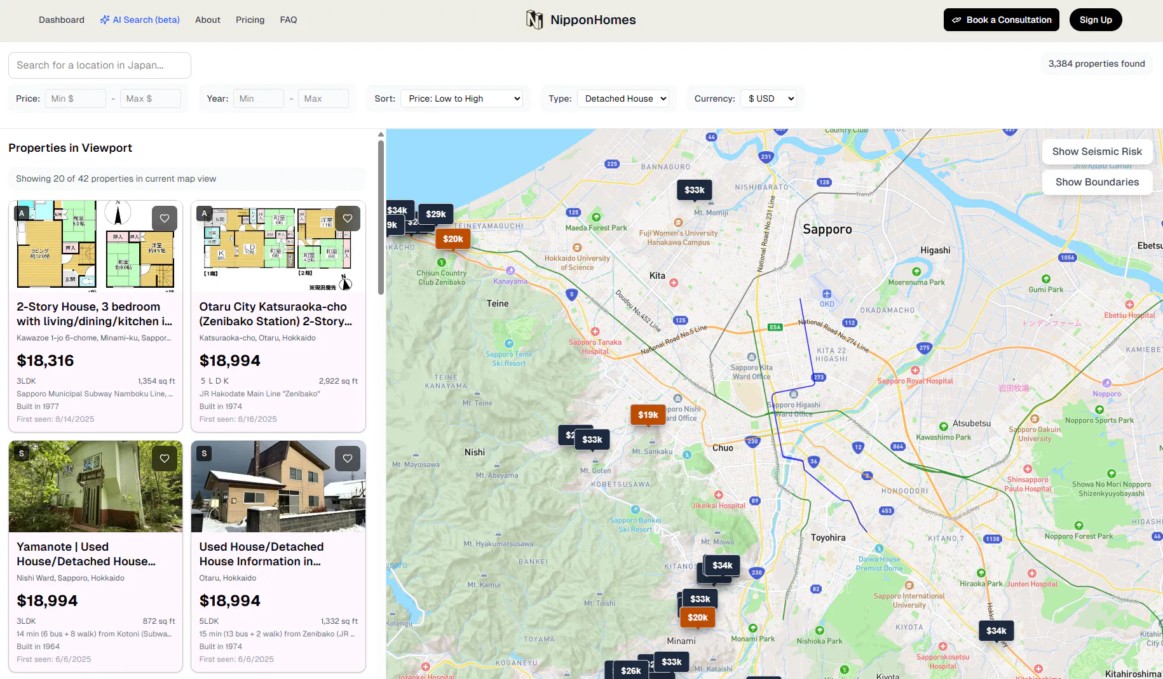This screenshot has width=1163, height=679.
Task: Open the Sort dropdown
Action: 461,98
